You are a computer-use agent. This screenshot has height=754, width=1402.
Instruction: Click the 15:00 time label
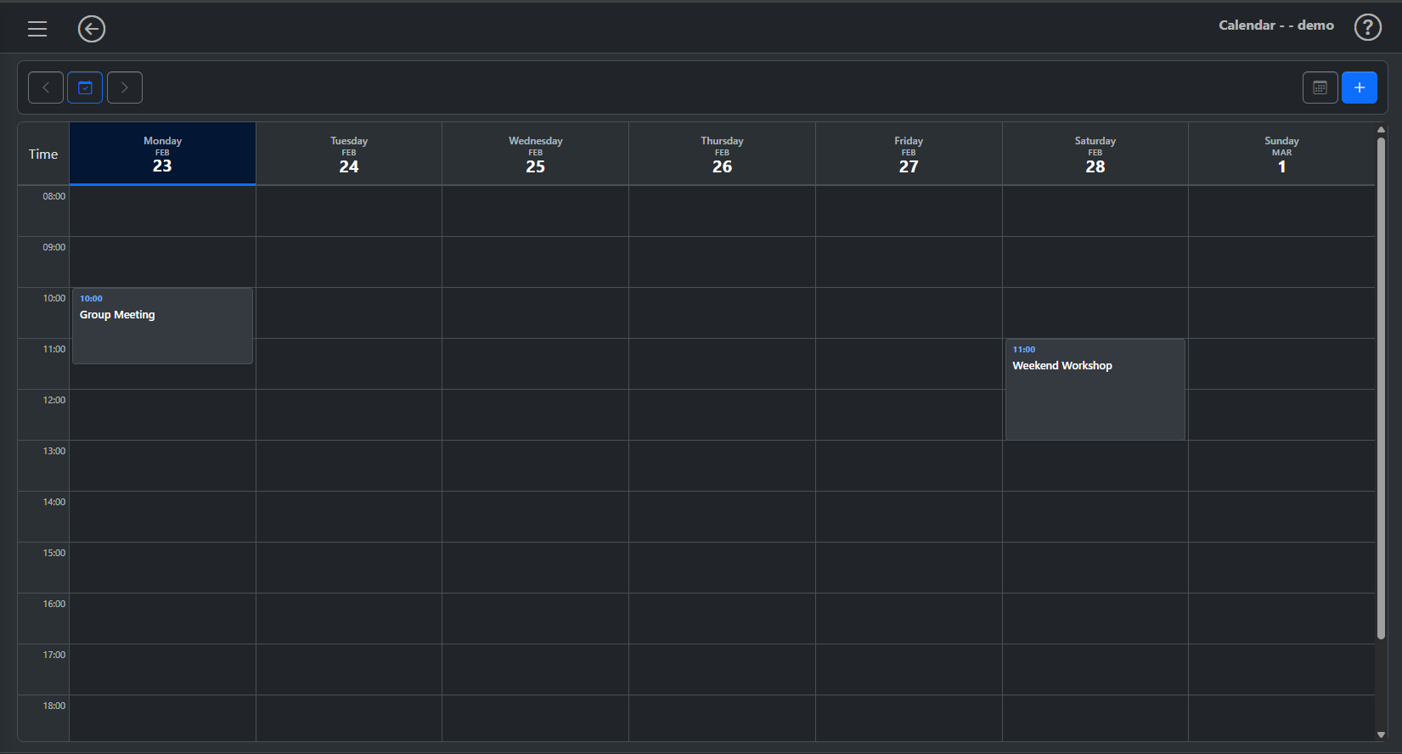click(54, 553)
